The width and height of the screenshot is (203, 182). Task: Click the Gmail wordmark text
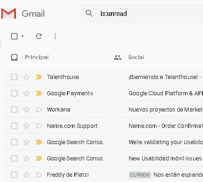pos(33,13)
